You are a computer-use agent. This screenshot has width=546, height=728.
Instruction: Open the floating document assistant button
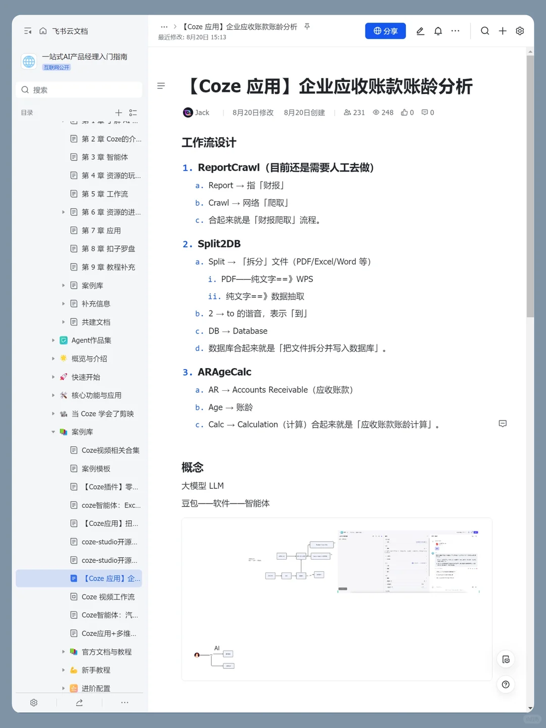(x=506, y=659)
